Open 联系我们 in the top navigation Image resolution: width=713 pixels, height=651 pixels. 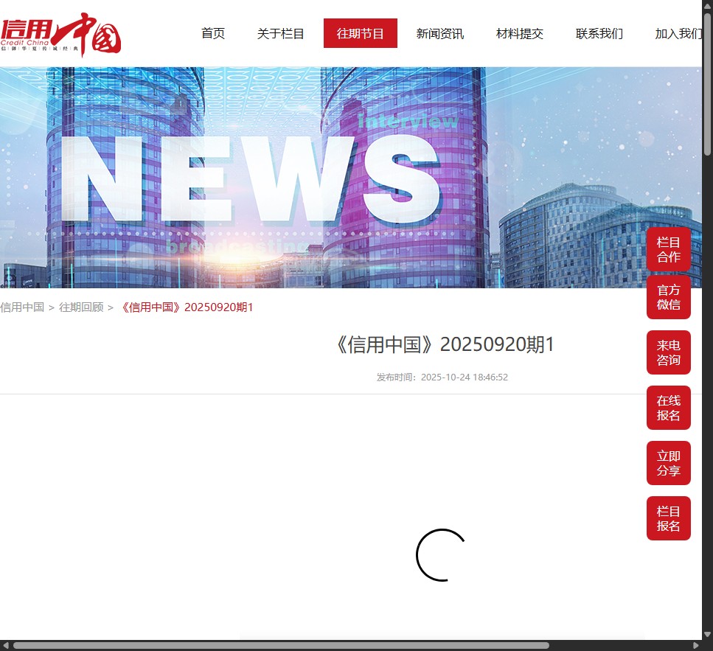pos(599,33)
